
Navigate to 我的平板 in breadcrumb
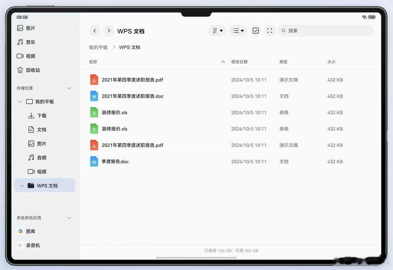coord(98,47)
